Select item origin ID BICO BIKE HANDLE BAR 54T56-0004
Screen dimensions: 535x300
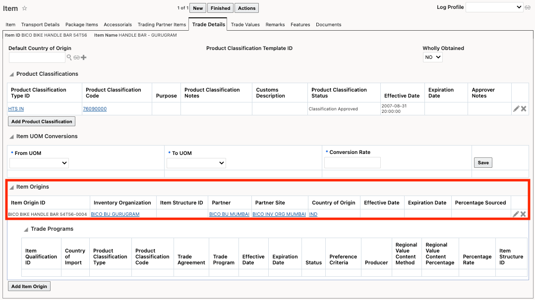[x=48, y=214]
